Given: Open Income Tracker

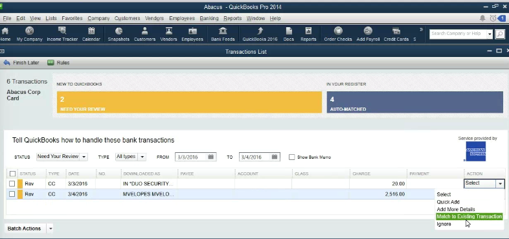Looking at the screenshot, I should point(62,34).
